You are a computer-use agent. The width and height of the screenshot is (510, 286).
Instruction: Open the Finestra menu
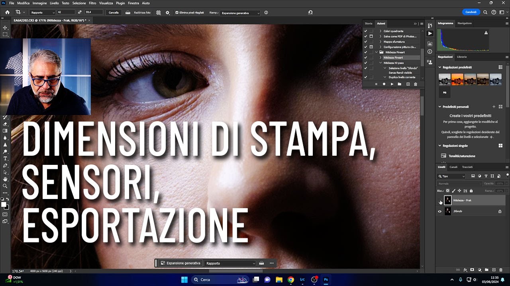click(x=133, y=3)
